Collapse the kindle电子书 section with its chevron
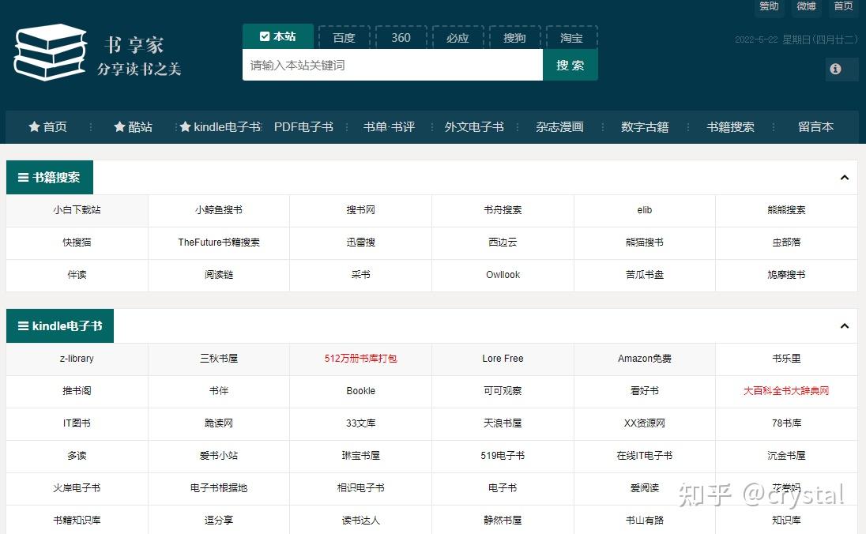Screen dimensions: 866x534 tap(845, 325)
